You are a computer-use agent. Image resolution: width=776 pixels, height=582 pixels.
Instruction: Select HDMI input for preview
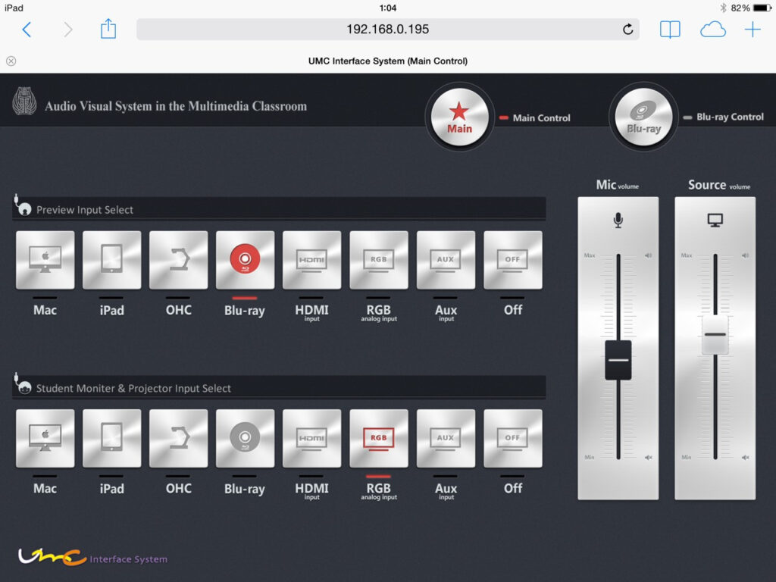(x=312, y=260)
